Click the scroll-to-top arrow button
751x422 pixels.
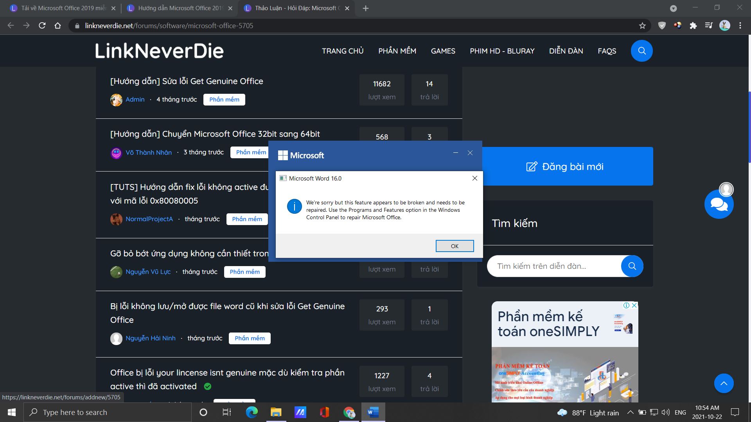tap(724, 383)
